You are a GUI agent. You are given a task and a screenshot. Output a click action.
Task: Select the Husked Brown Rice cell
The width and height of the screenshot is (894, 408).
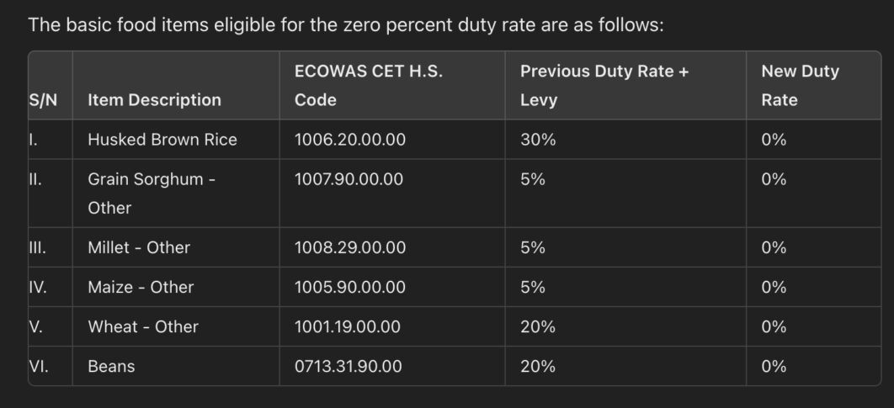click(x=162, y=140)
